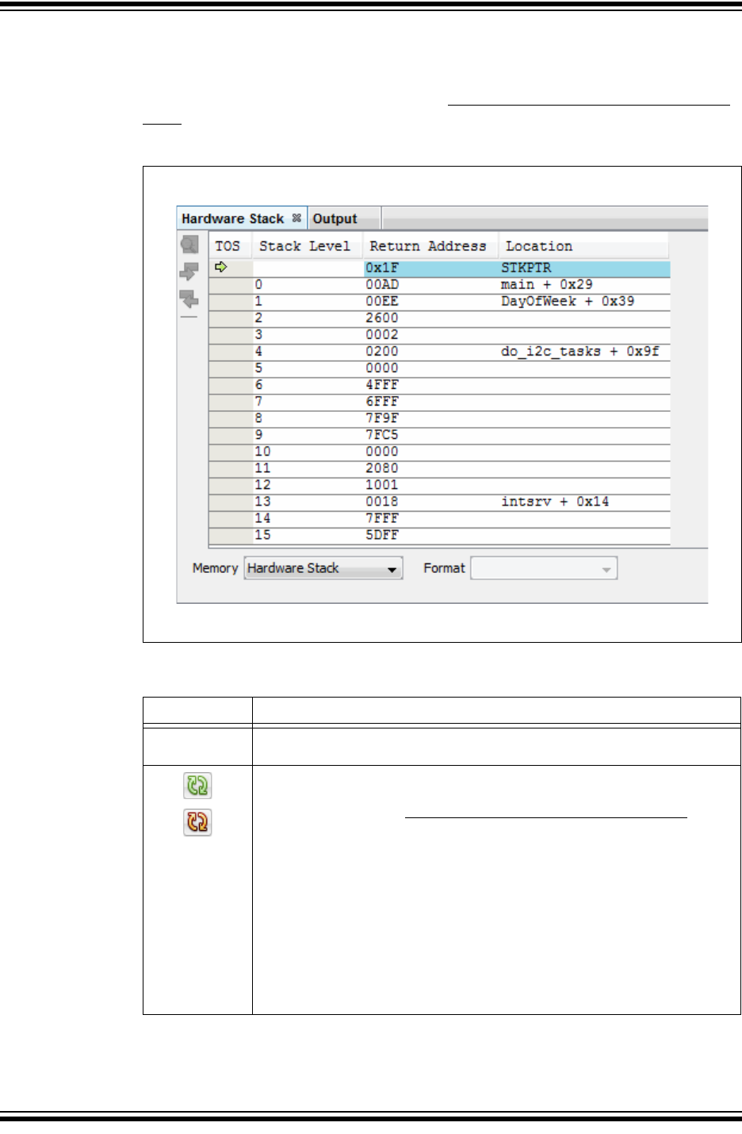Select return address 2600
Viewport: 742px width, 1134px height.
coord(382,318)
